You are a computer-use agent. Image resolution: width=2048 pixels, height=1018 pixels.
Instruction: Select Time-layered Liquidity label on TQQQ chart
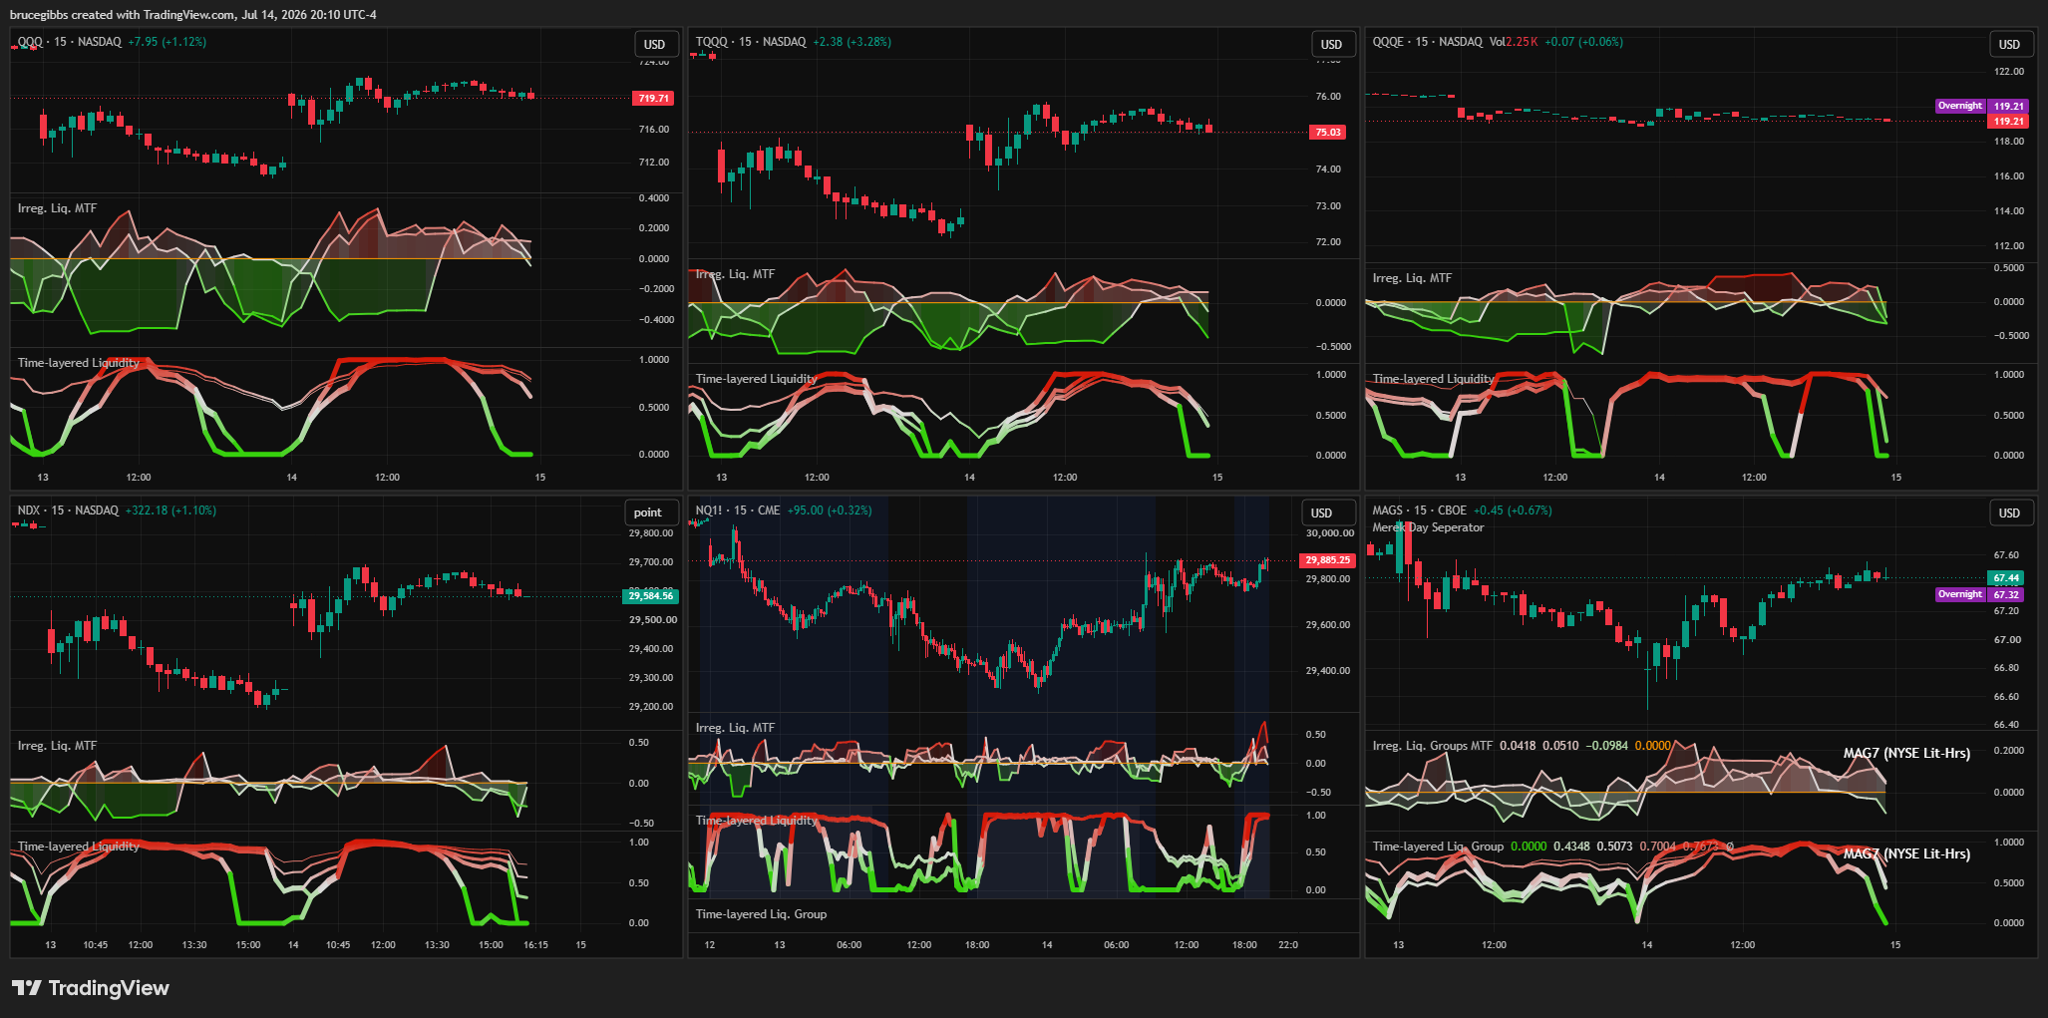pyautogui.click(x=757, y=379)
